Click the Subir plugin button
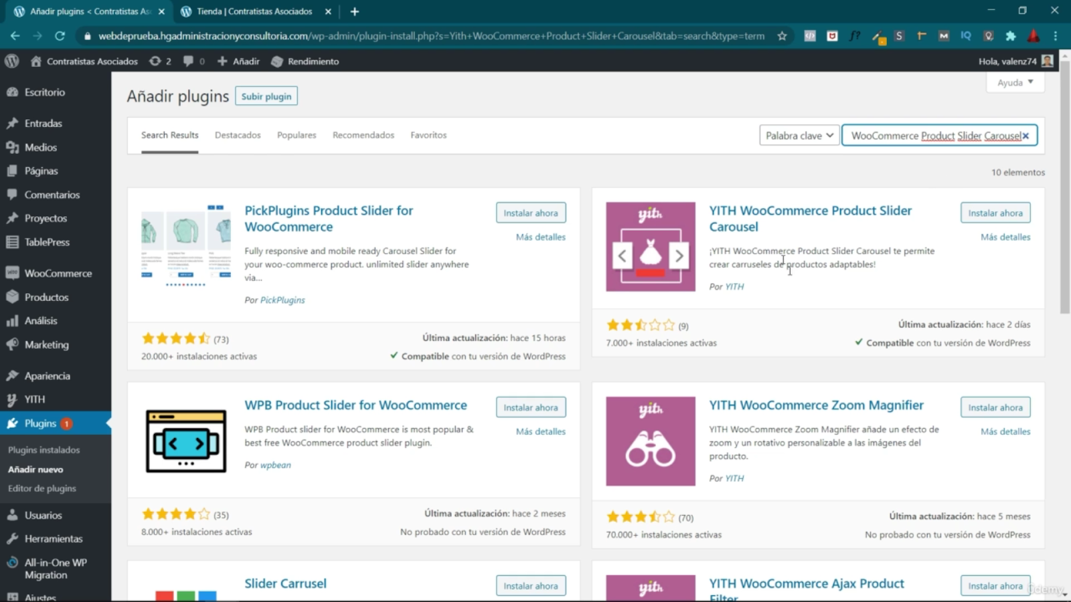The height and width of the screenshot is (602, 1071). point(266,96)
